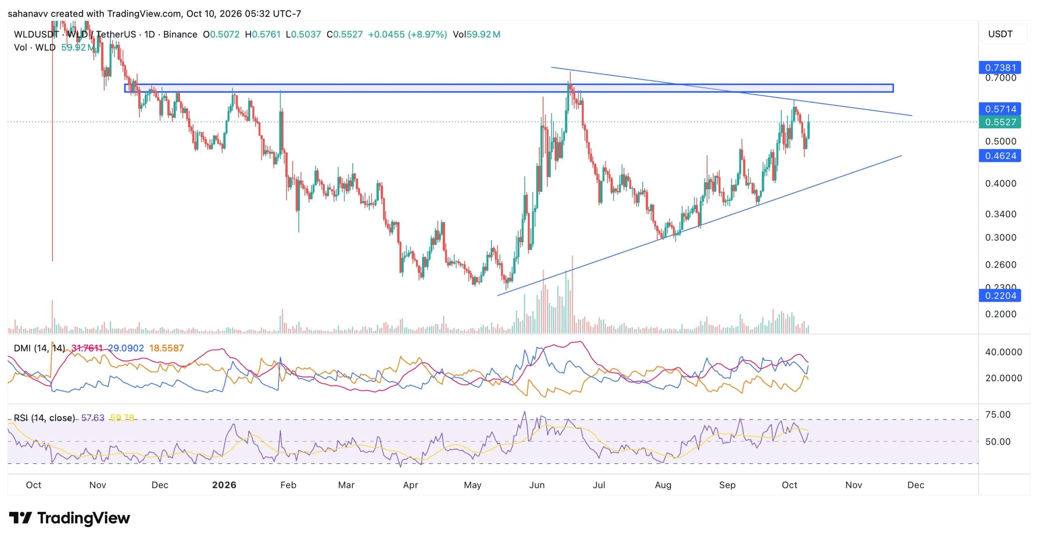Image resolution: width=1038 pixels, height=541 pixels.
Task: Click the DMI value 18.5587
Action: 166,348
